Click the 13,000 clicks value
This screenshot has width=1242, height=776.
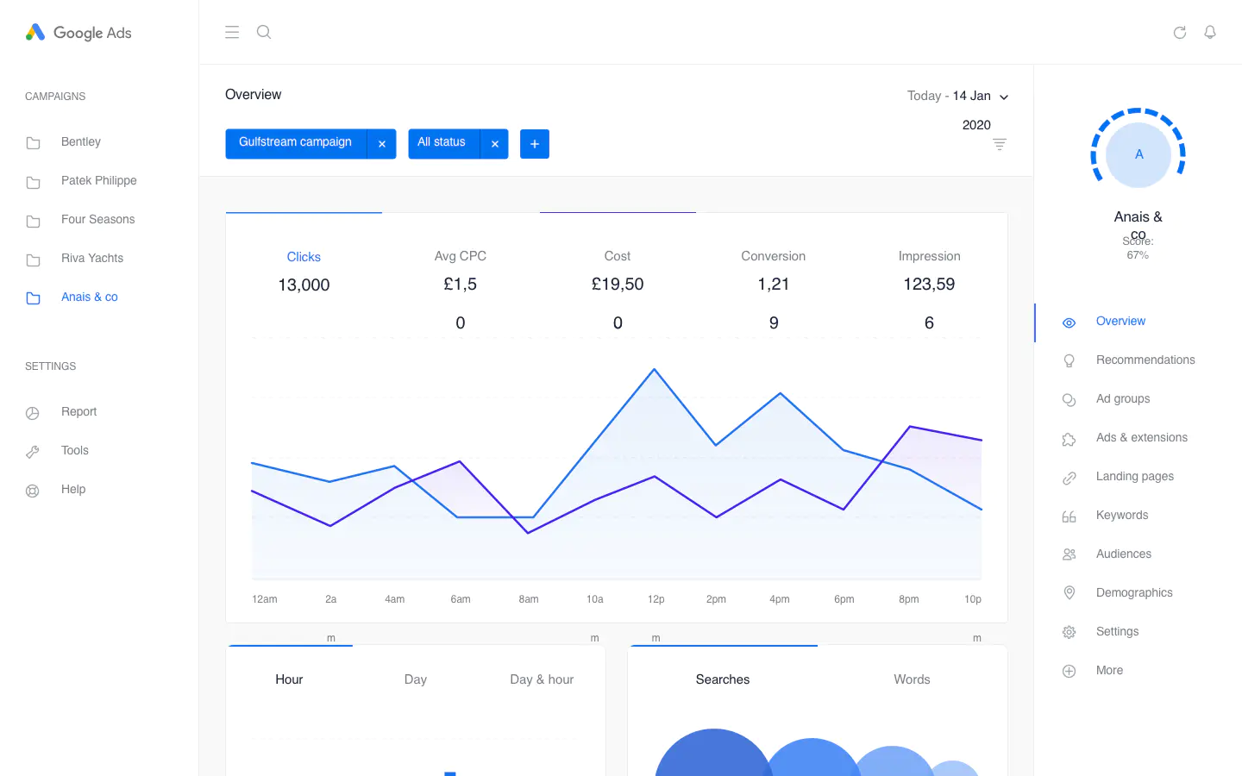[304, 285]
